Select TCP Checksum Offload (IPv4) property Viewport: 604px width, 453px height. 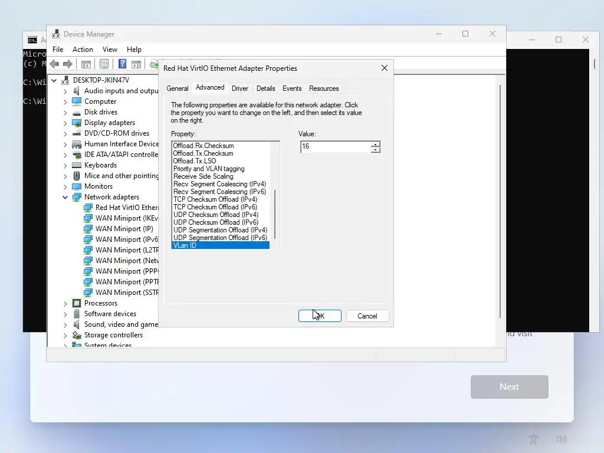(x=215, y=199)
